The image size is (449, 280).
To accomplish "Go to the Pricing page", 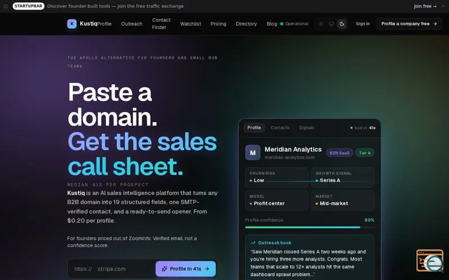I will 218,24.
